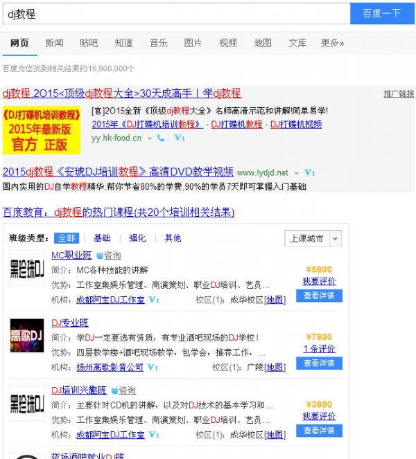Open the 黑怕珠DJ logo thumbnail for MC职业班
The width and height of the screenshot is (416, 459).
click(x=27, y=268)
